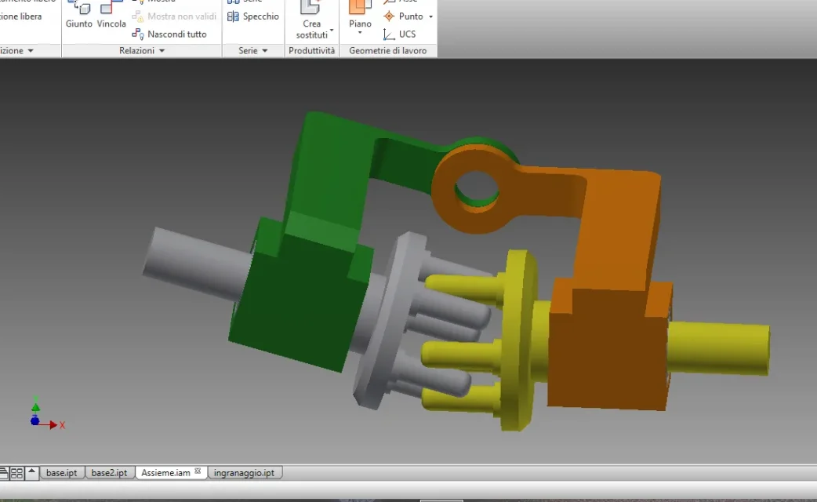Viewport: 817px width, 502px height.
Task: Expand the Serie panel dropdown
Action: pyautogui.click(x=265, y=50)
